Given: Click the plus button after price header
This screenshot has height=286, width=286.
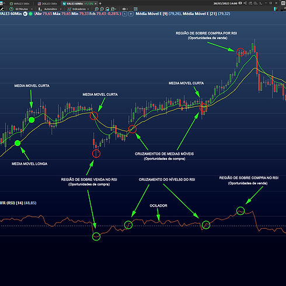Looking at the screenshot, I should point(131,14).
